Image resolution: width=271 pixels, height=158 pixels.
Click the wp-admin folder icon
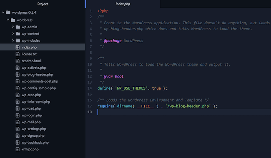(18, 27)
